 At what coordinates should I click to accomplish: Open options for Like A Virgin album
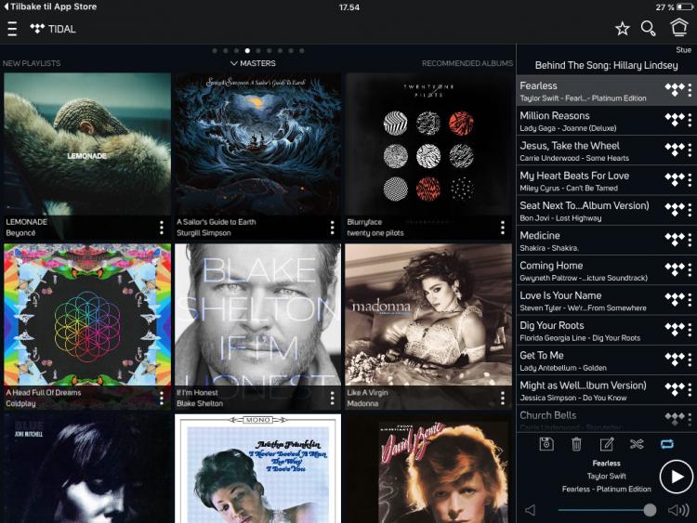tap(502, 398)
